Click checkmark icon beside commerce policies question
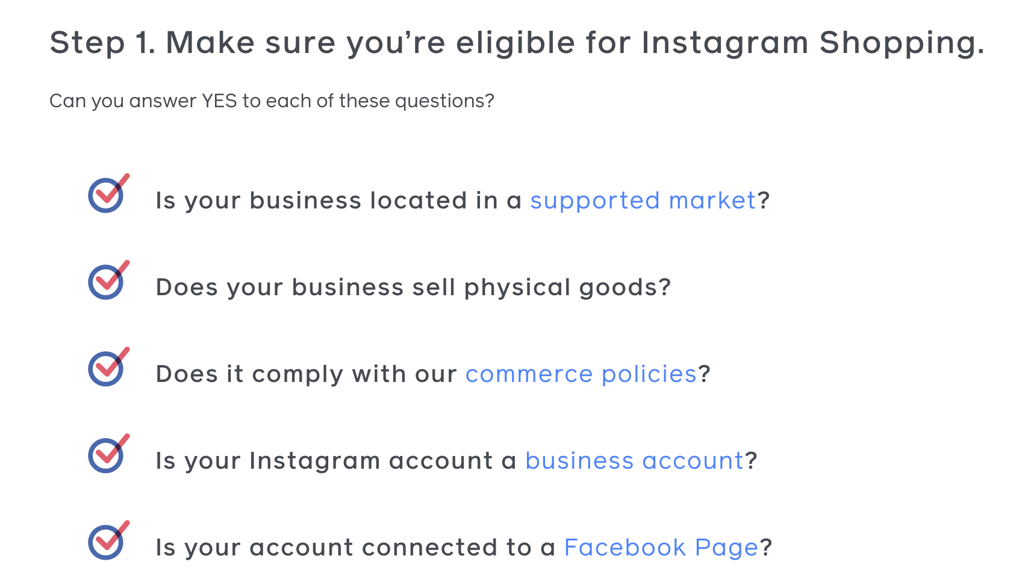This screenshot has height=588, width=1019. tap(108, 366)
